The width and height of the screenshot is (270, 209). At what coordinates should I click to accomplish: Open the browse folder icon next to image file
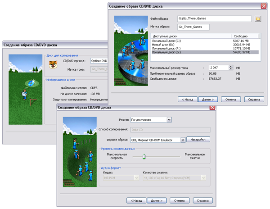click(x=258, y=19)
